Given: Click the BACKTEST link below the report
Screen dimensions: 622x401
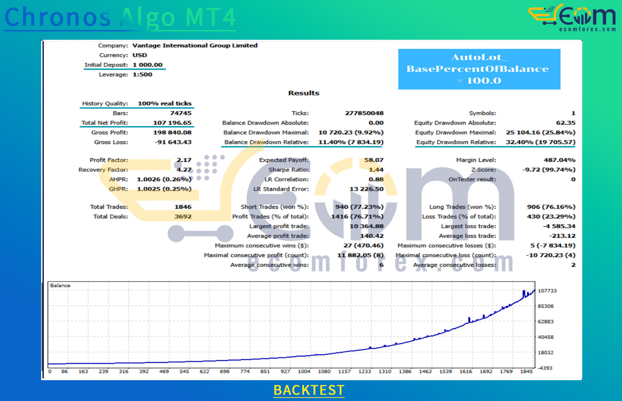Looking at the screenshot, I should tap(309, 390).
